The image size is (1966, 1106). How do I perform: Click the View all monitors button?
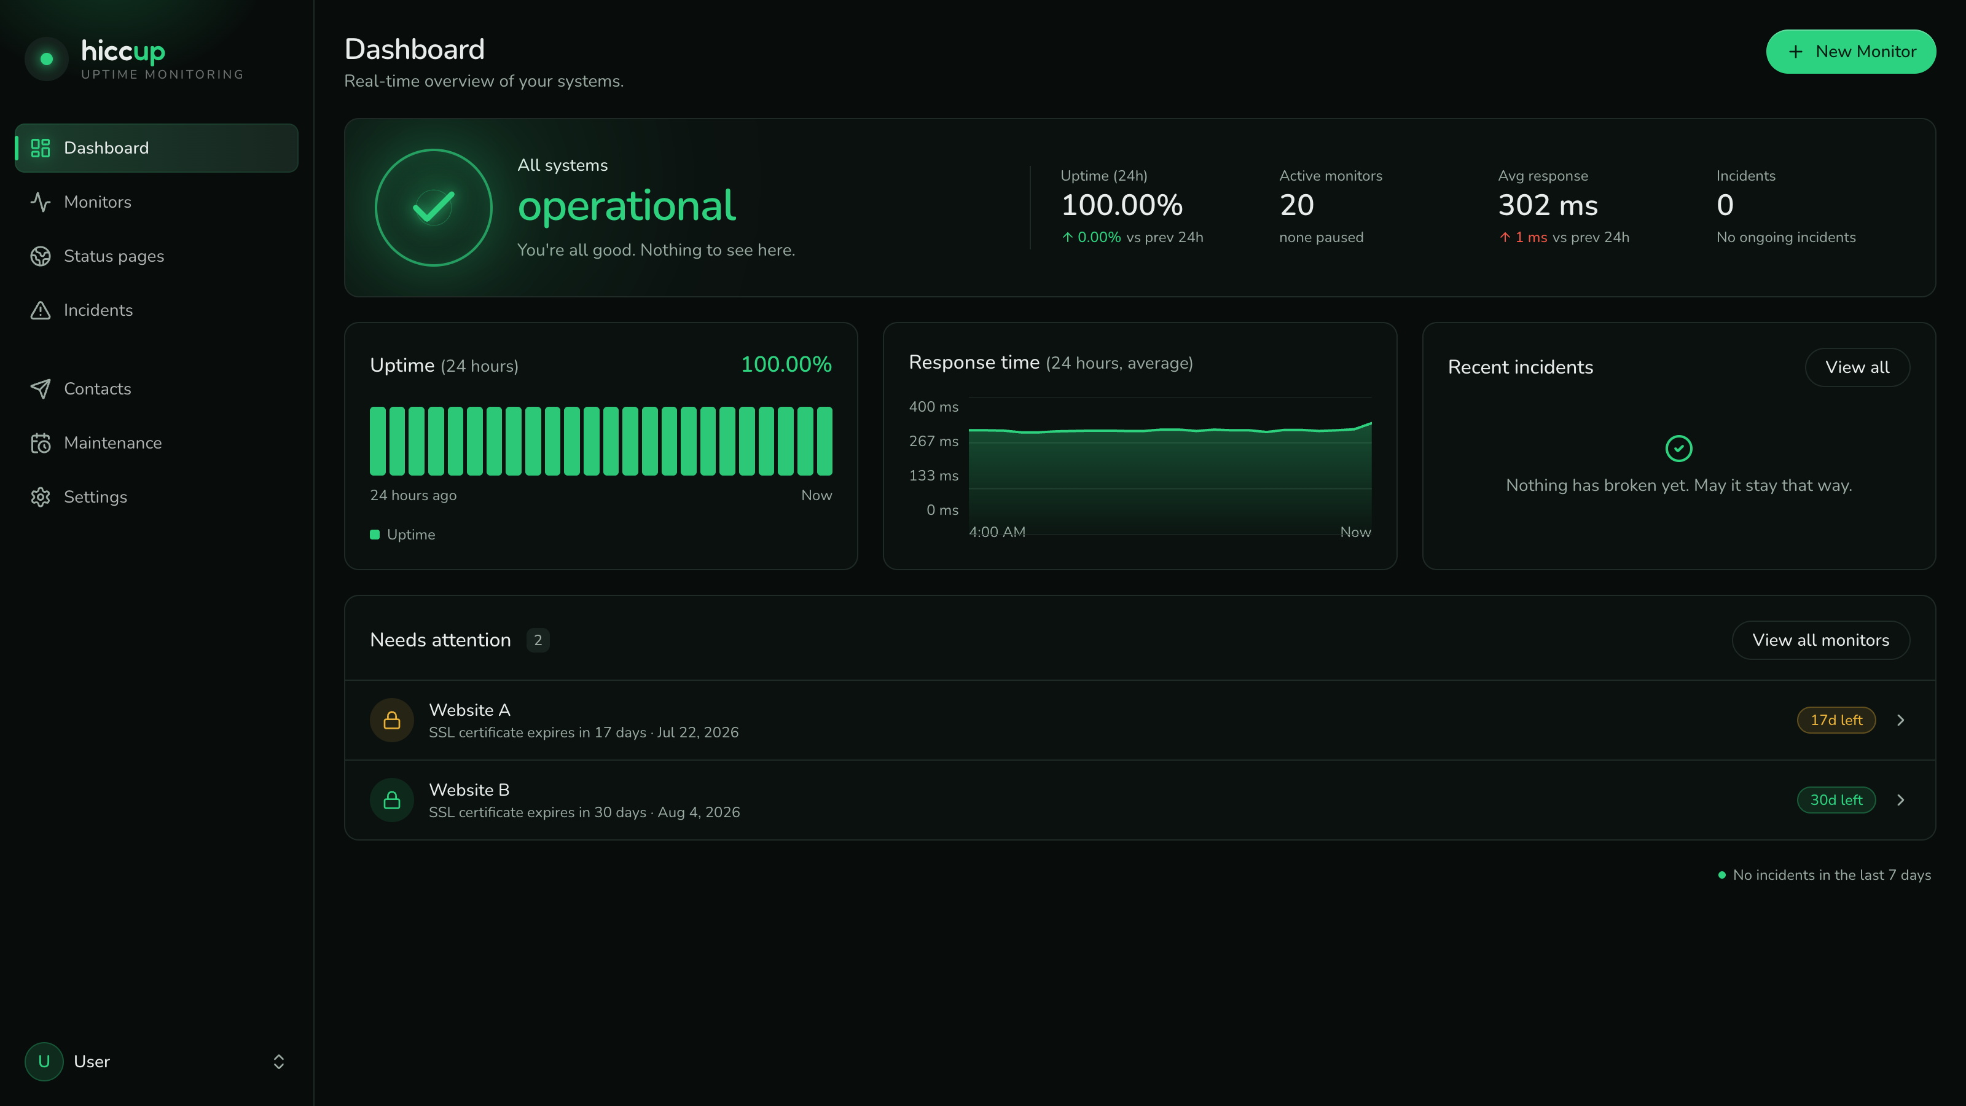(x=1820, y=640)
